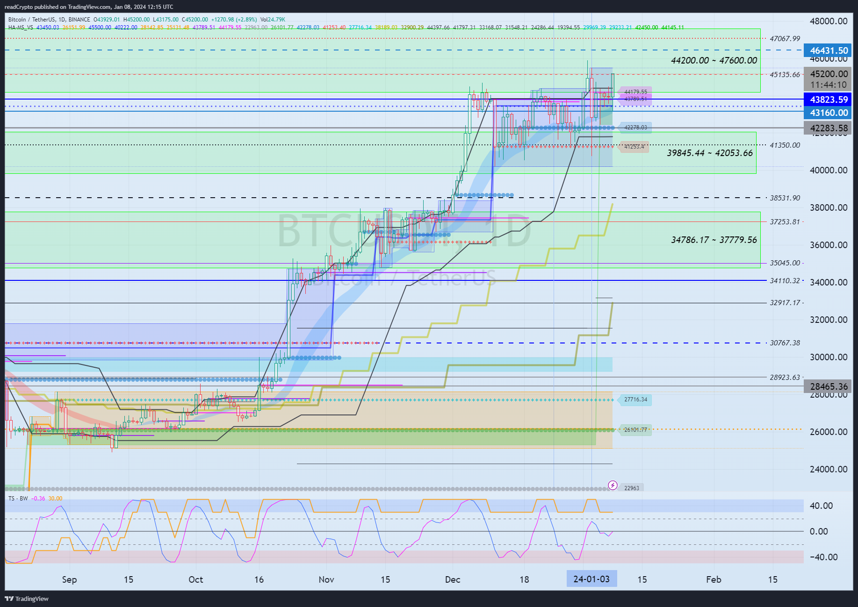Screen dimensions: 858x607
Task: Click the 34110.32 level label
Action: [785, 281]
